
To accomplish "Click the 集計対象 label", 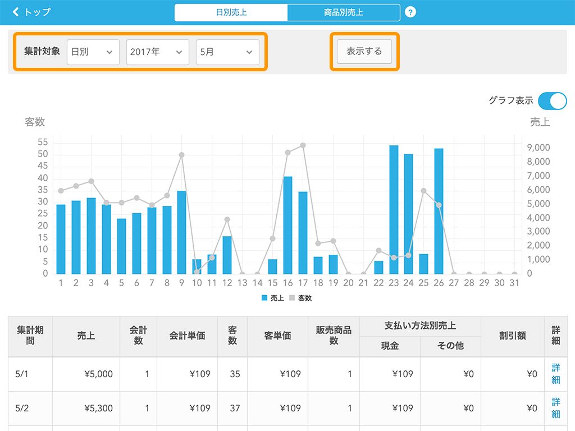I will (x=42, y=51).
